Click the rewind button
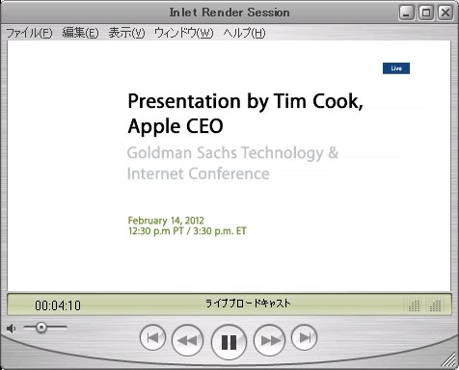This screenshot has width=459, height=370. click(187, 340)
